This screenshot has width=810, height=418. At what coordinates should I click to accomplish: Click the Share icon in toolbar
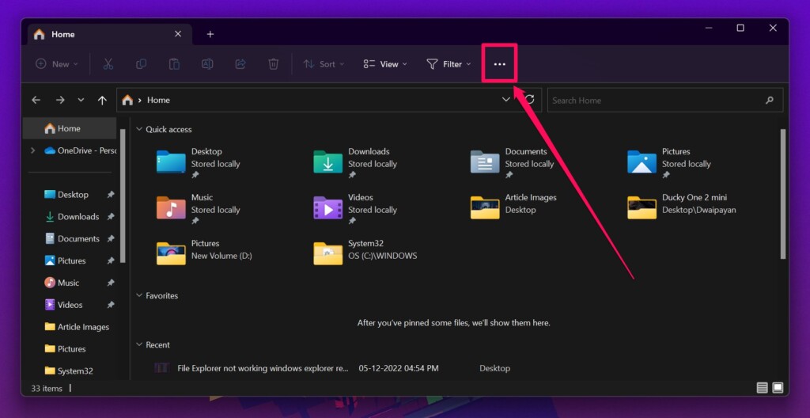click(x=240, y=64)
